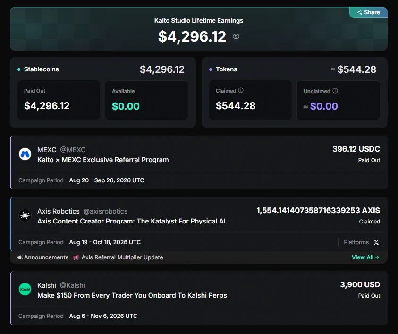
Task: Click the Share button
Action: [368, 12]
